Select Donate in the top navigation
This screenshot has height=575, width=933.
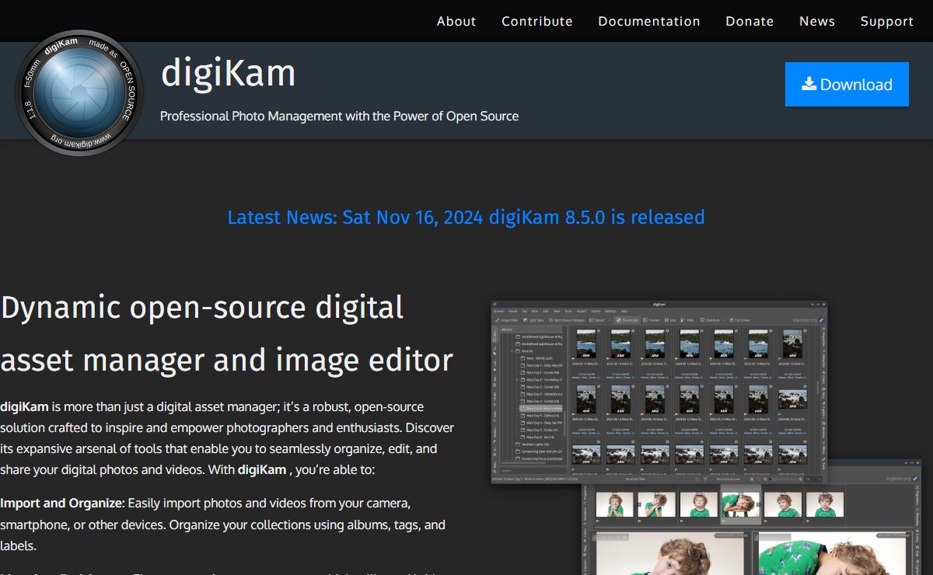pyautogui.click(x=750, y=21)
